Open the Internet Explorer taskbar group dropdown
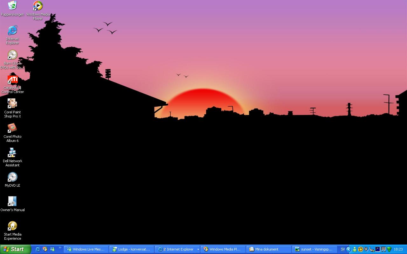 pyautogui.click(x=198, y=250)
